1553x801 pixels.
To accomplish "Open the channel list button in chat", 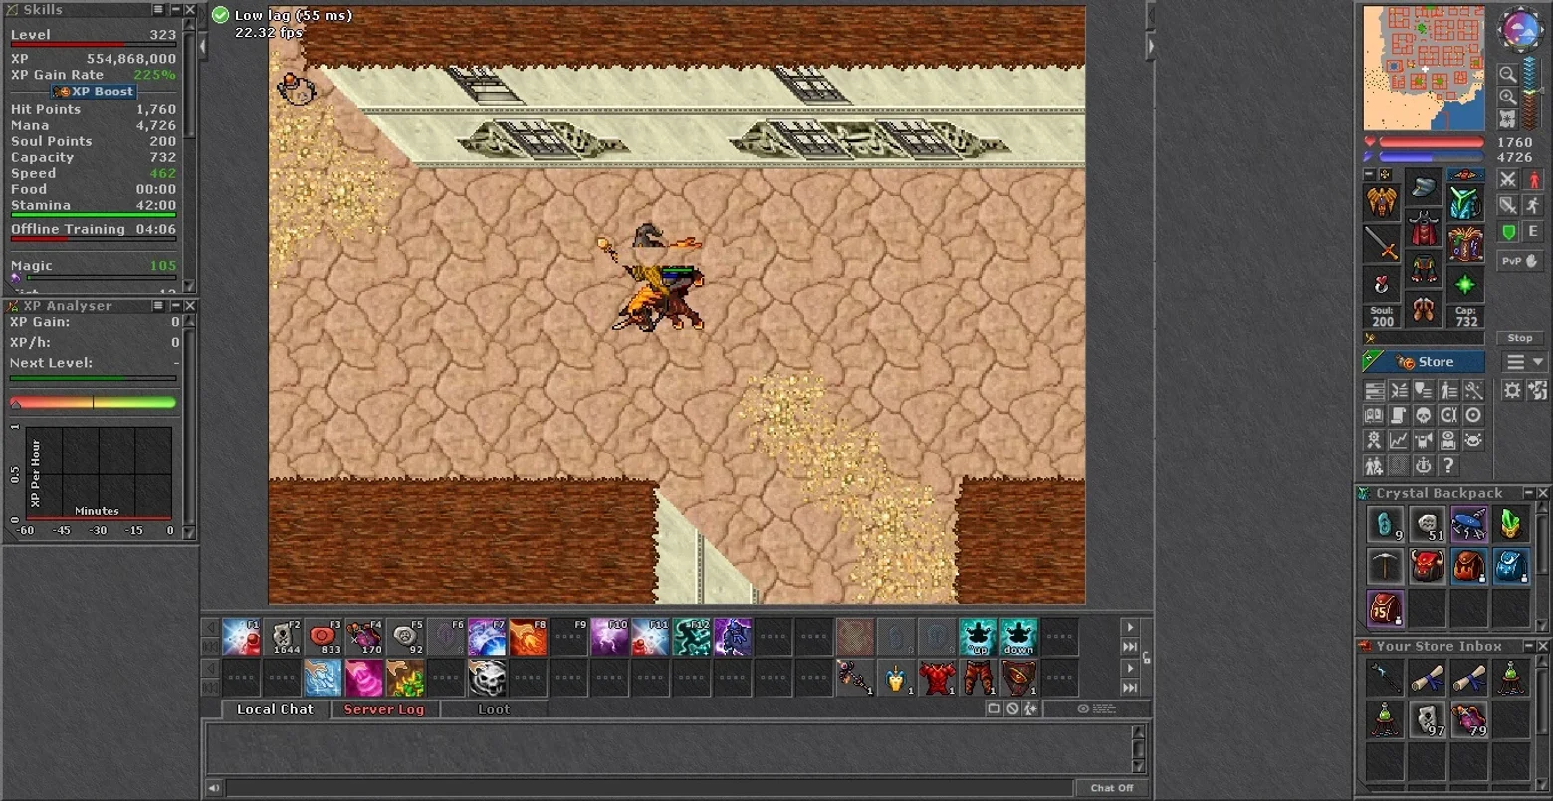I will tap(994, 709).
